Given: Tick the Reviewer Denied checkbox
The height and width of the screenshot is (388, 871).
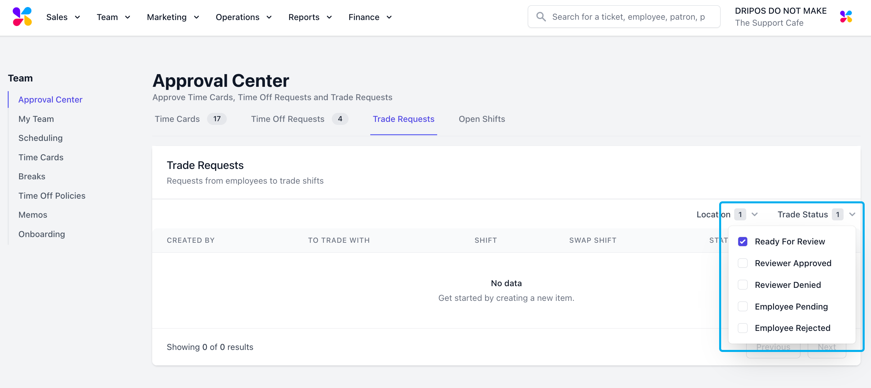Looking at the screenshot, I should point(743,285).
